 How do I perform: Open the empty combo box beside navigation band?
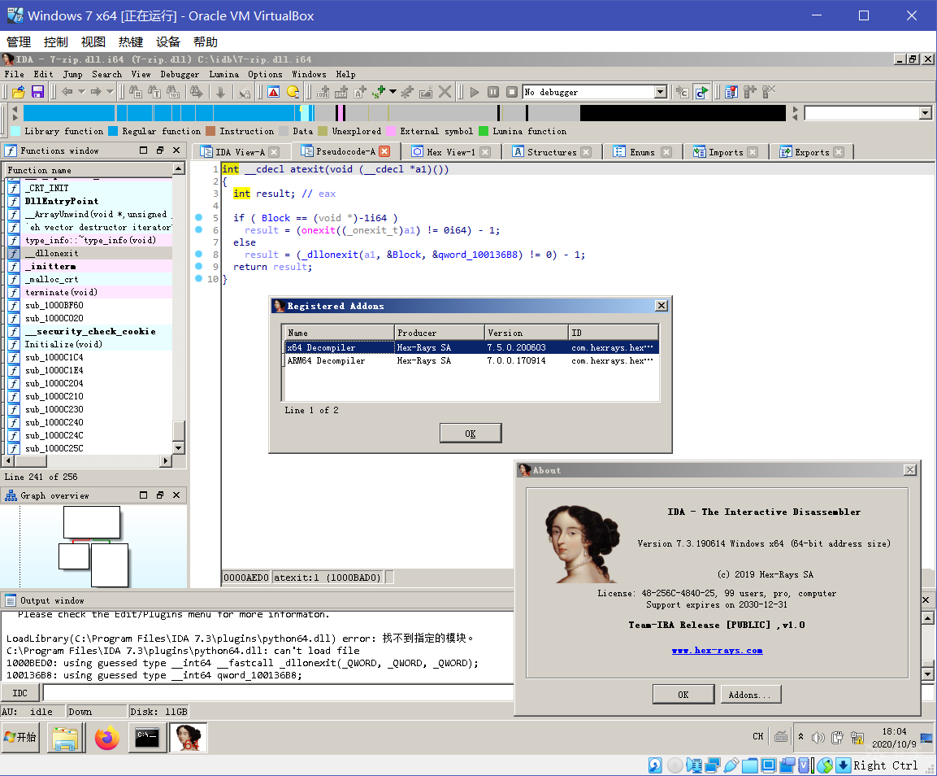click(925, 113)
